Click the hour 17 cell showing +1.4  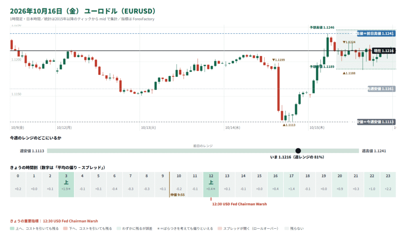(x=291, y=184)
